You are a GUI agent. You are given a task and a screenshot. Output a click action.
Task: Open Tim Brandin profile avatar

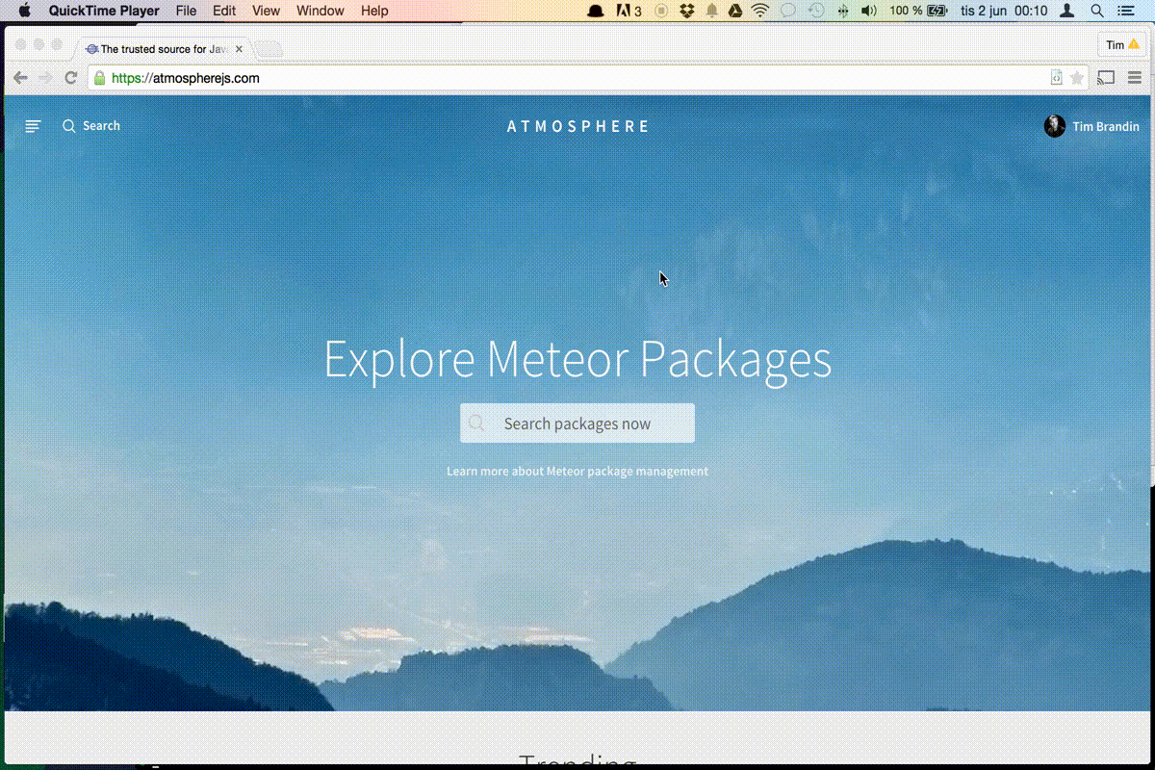click(1055, 126)
